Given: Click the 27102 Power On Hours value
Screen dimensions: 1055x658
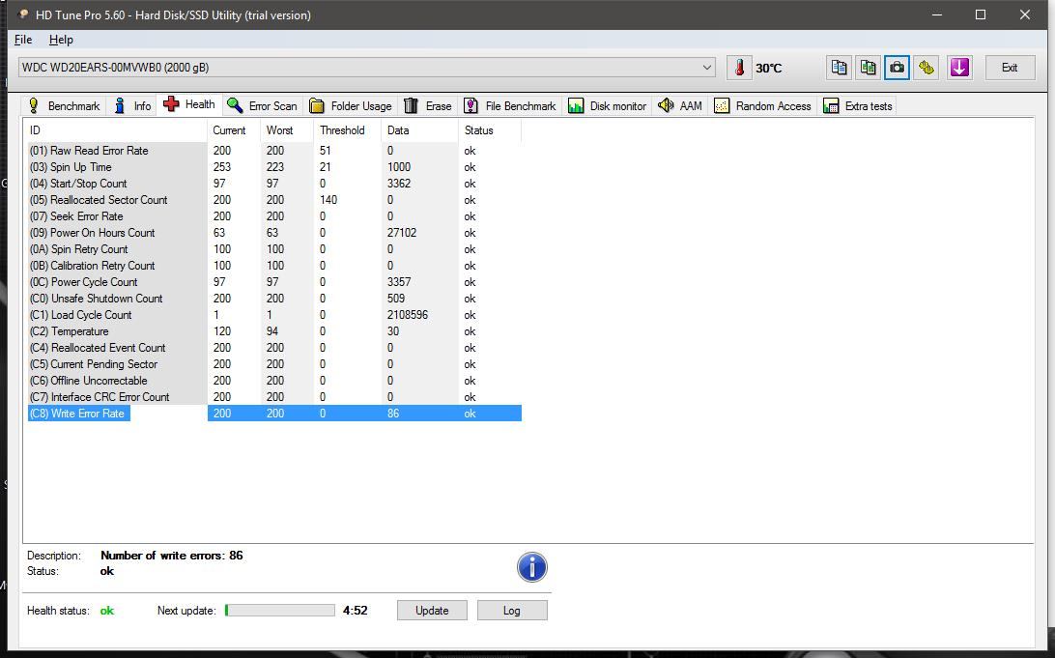Looking at the screenshot, I should [402, 233].
